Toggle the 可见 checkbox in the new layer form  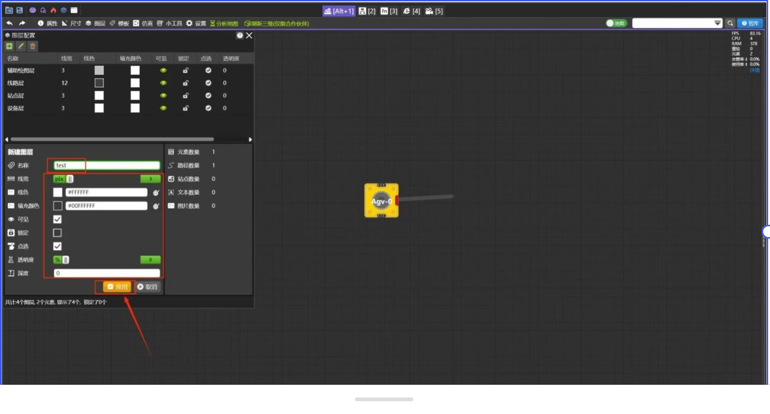click(58, 219)
